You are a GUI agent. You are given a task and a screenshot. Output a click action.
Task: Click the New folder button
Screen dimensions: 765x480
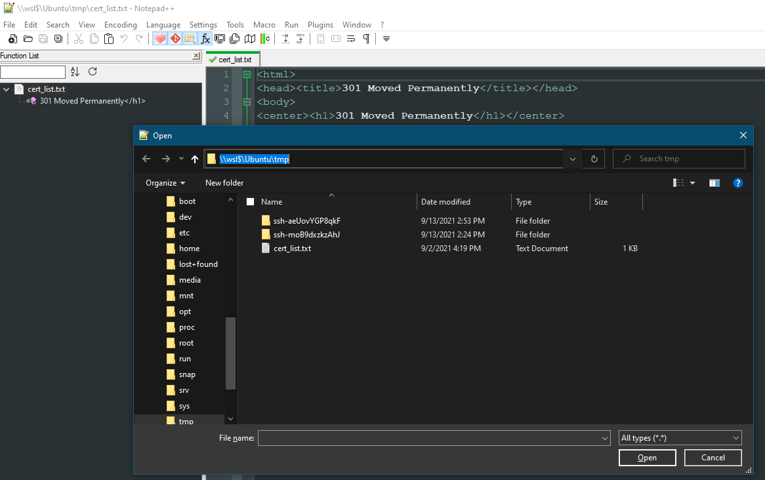(224, 183)
